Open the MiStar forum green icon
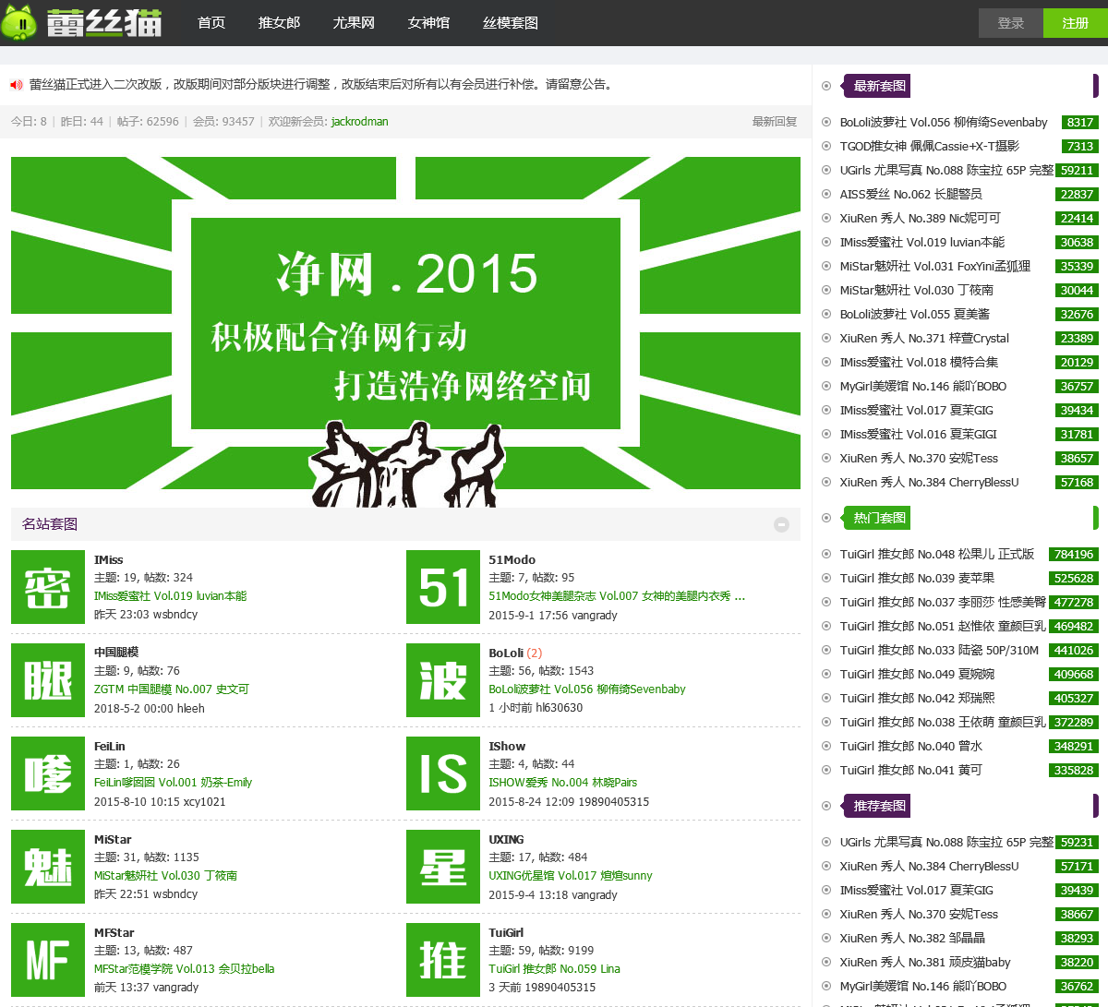The width and height of the screenshot is (1108, 1007). click(48, 867)
